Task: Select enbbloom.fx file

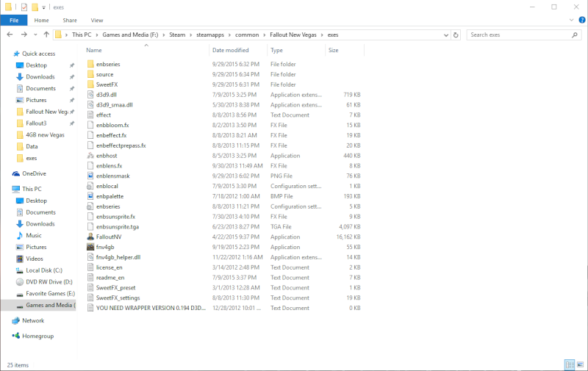Action: 112,125
